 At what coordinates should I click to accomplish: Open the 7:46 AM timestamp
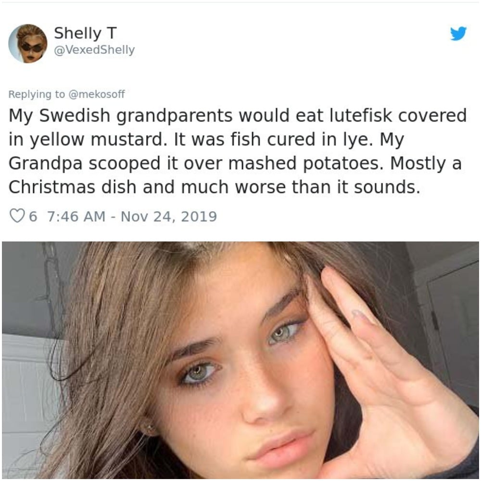coord(76,216)
